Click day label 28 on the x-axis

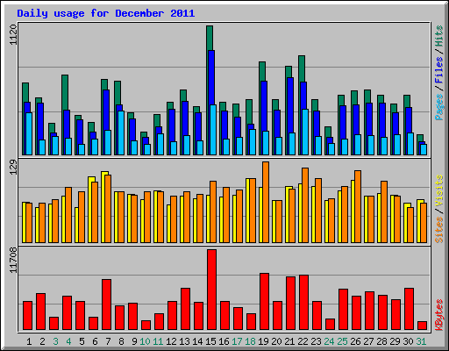click(381, 341)
